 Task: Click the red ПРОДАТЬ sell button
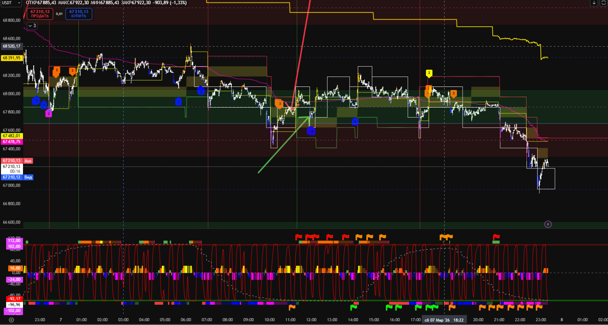click(x=40, y=14)
